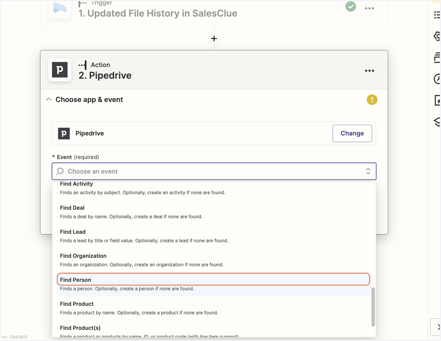Add a step with the plus button

coord(214,39)
